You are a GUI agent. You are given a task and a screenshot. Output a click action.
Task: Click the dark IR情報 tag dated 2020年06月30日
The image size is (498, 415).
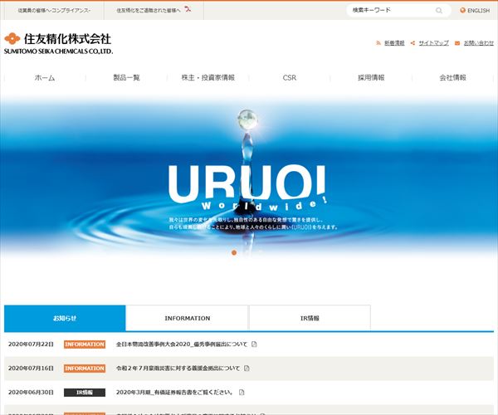tap(85, 392)
